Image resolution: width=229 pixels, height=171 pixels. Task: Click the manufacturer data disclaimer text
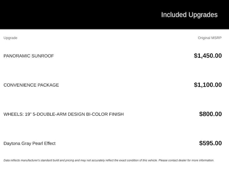[109, 160]
